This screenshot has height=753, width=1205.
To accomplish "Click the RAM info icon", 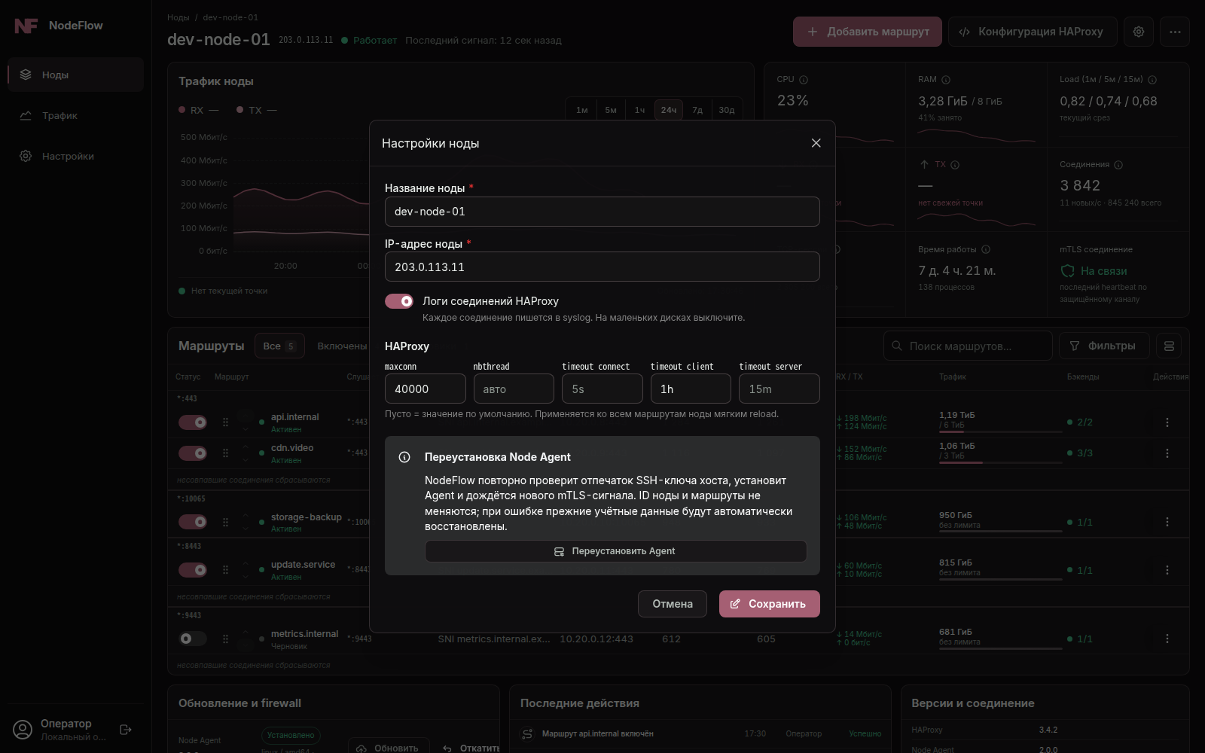I will (x=946, y=80).
